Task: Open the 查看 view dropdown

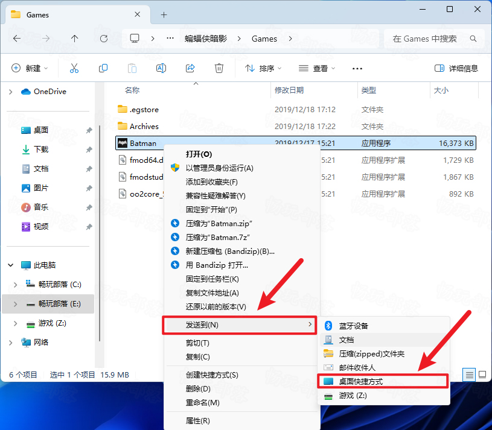Action: (317, 68)
